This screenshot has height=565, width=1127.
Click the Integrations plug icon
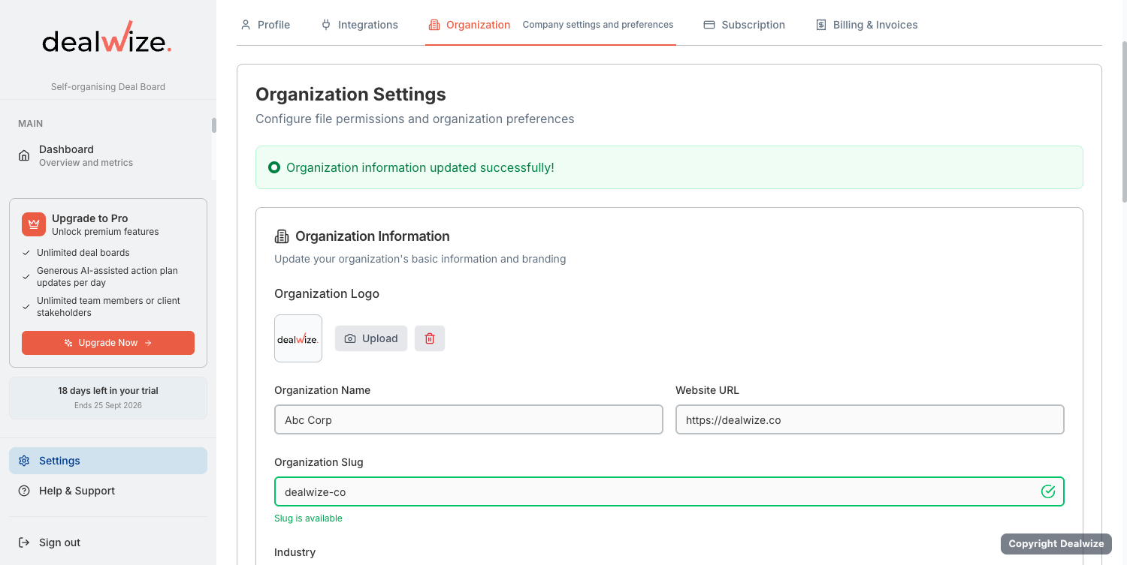[x=326, y=25]
